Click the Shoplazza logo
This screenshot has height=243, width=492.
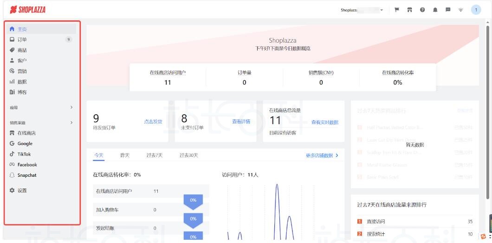(27, 10)
